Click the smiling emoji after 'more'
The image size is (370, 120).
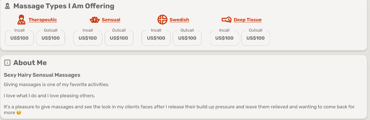coord(19,113)
